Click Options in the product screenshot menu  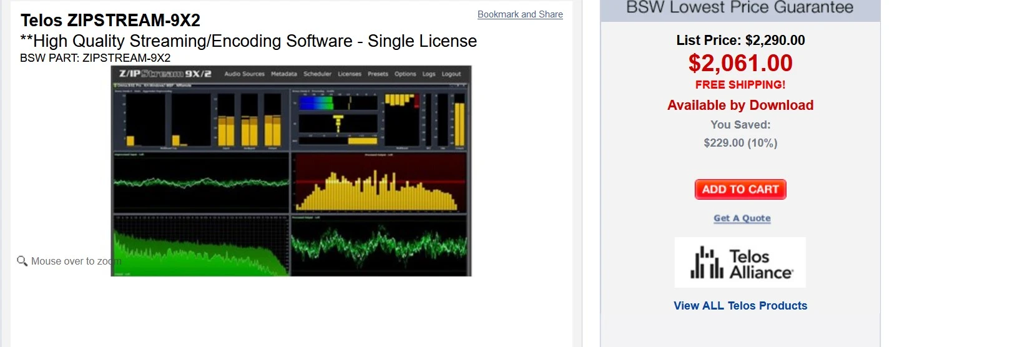pos(405,74)
